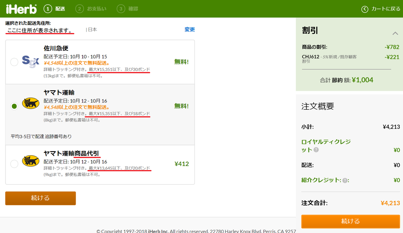The image size is (403, 233).
Task: Click orange 続ける button under order summary
Action: click(x=351, y=221)
